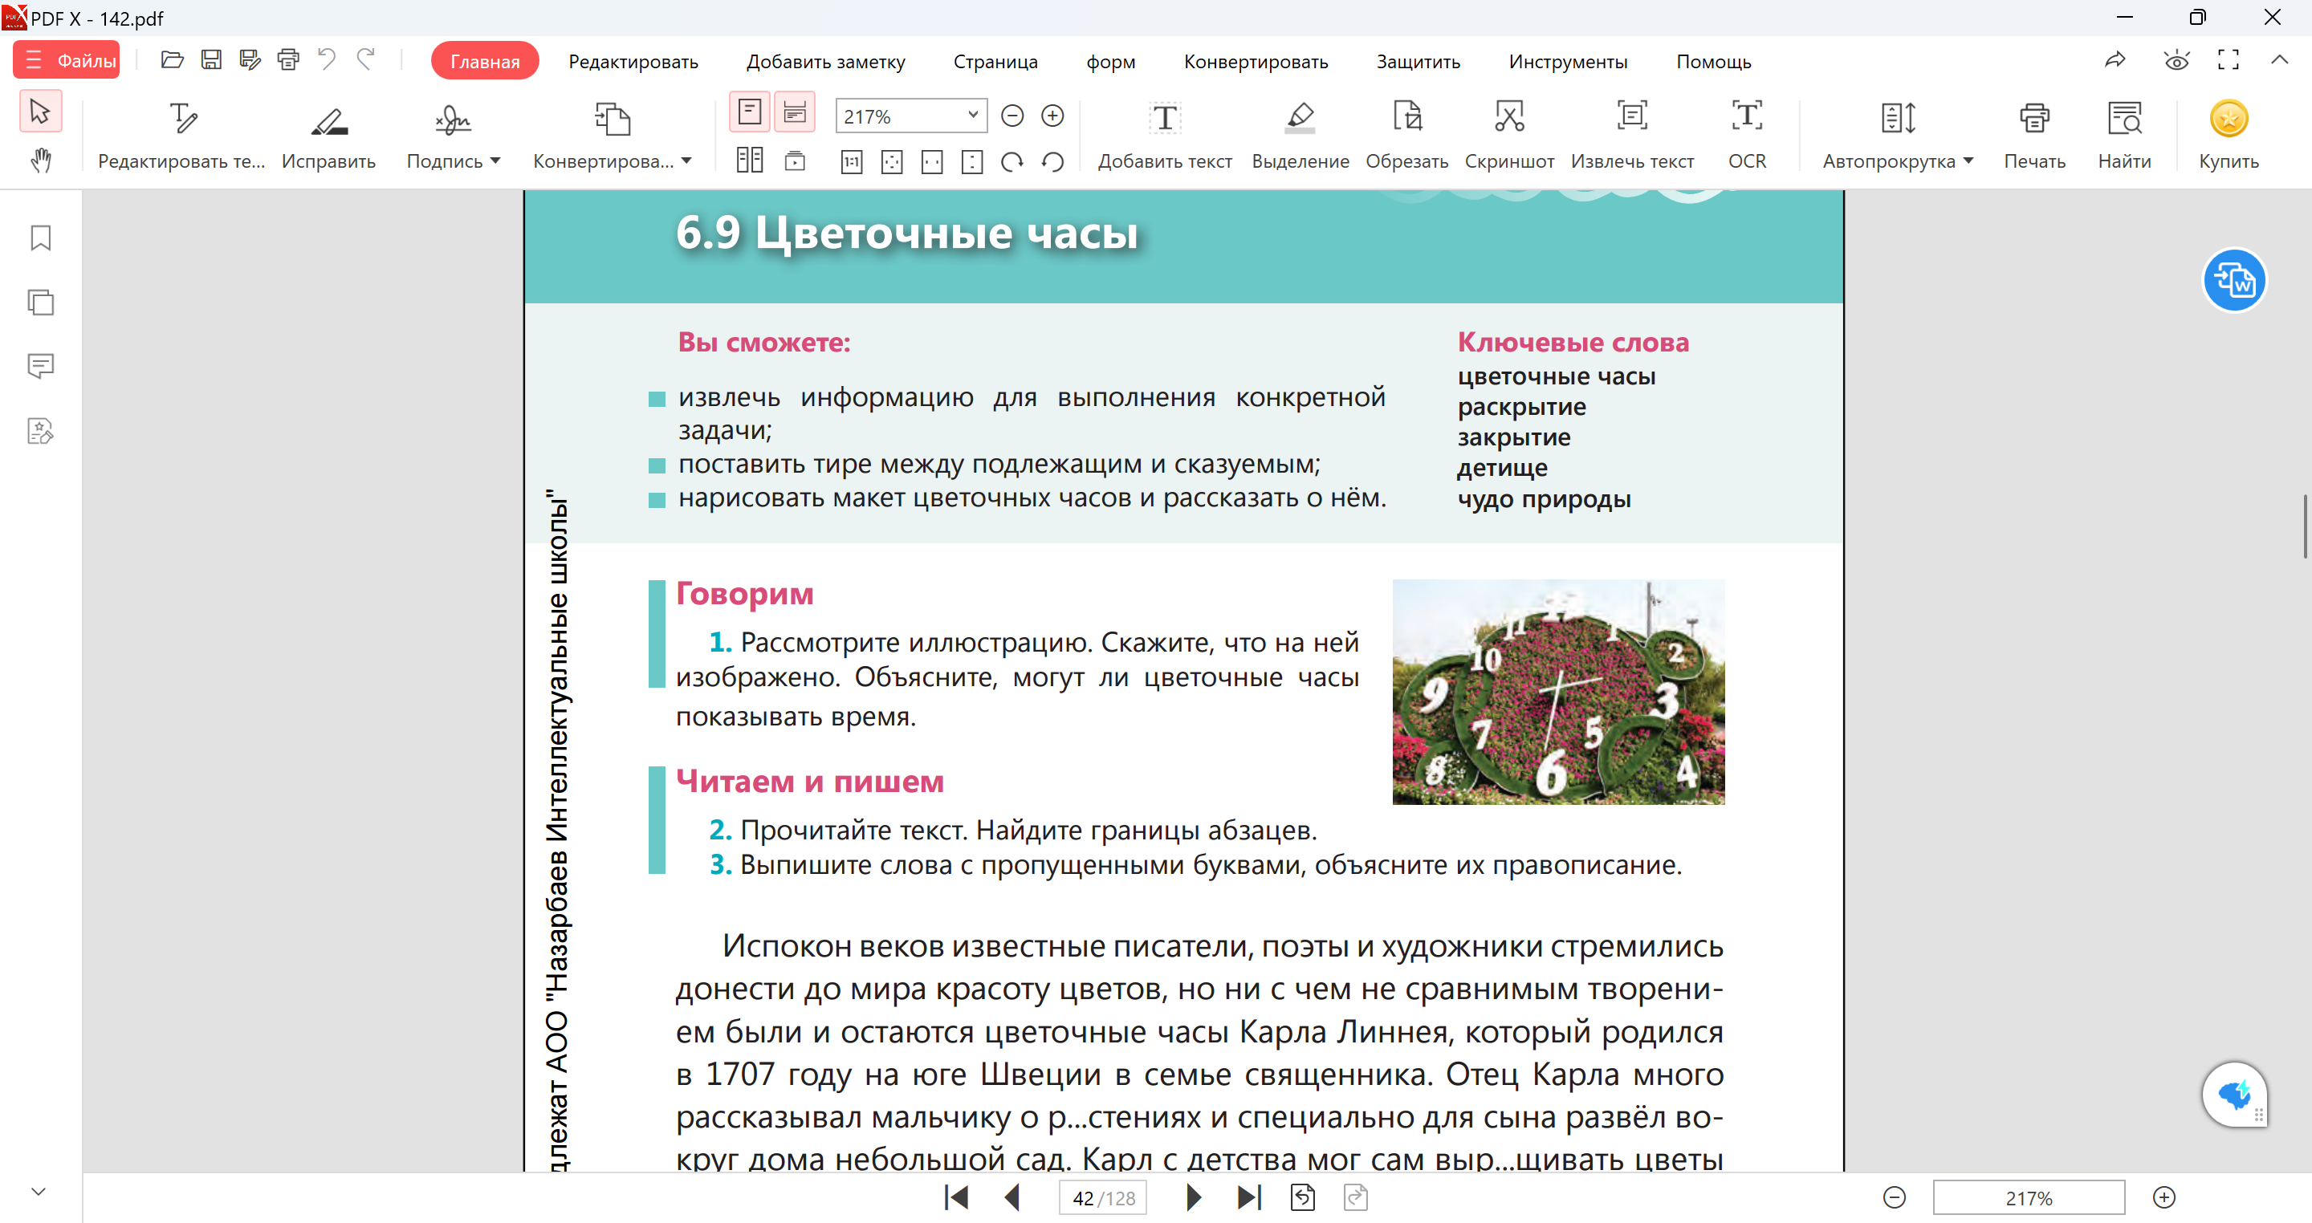Click the Crop (Обрезать) tool
This screenshot has height=1223, width=2312.
point(1406,117)
